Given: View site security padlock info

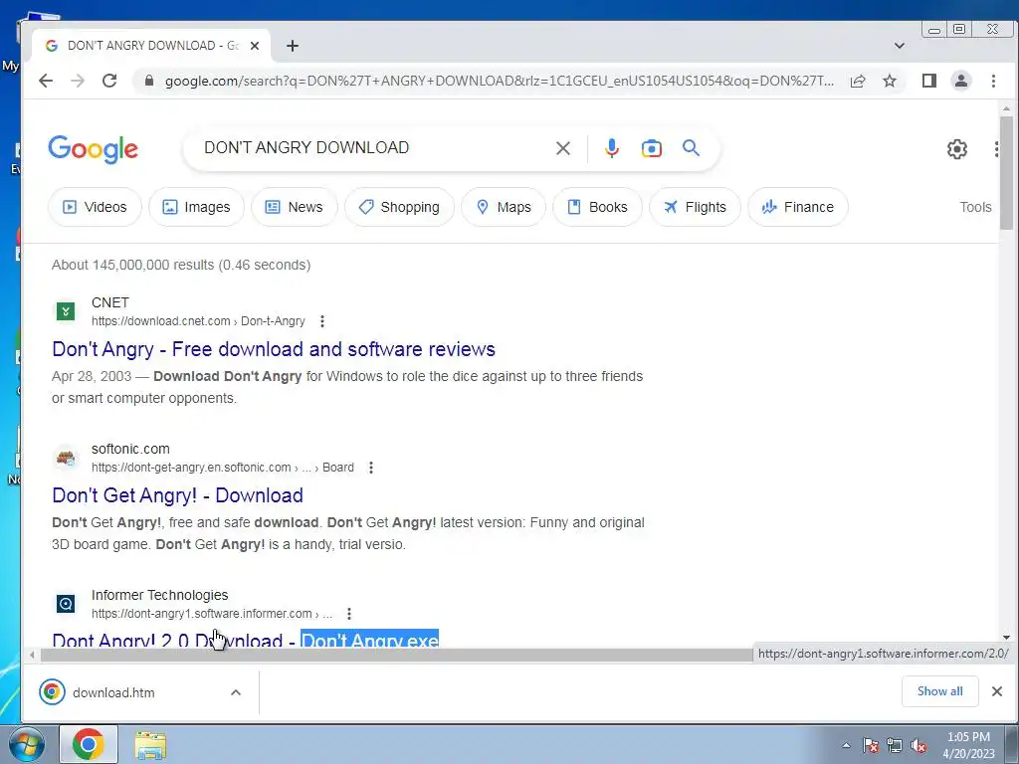Looking at the screenshot, I should [149, 81].
